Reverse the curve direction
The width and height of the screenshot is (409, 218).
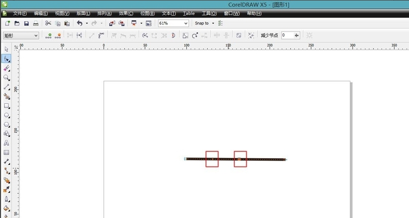tap(145, 36)
